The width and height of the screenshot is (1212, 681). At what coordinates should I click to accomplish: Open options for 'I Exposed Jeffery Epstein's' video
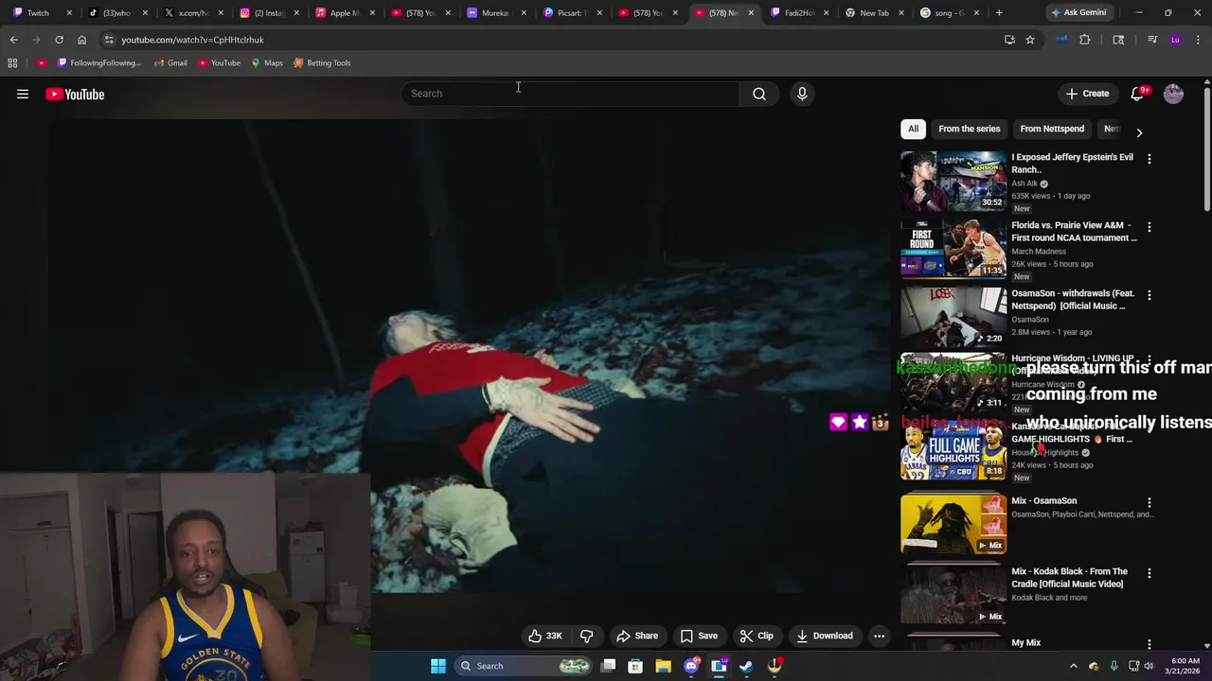[1150, 159]
